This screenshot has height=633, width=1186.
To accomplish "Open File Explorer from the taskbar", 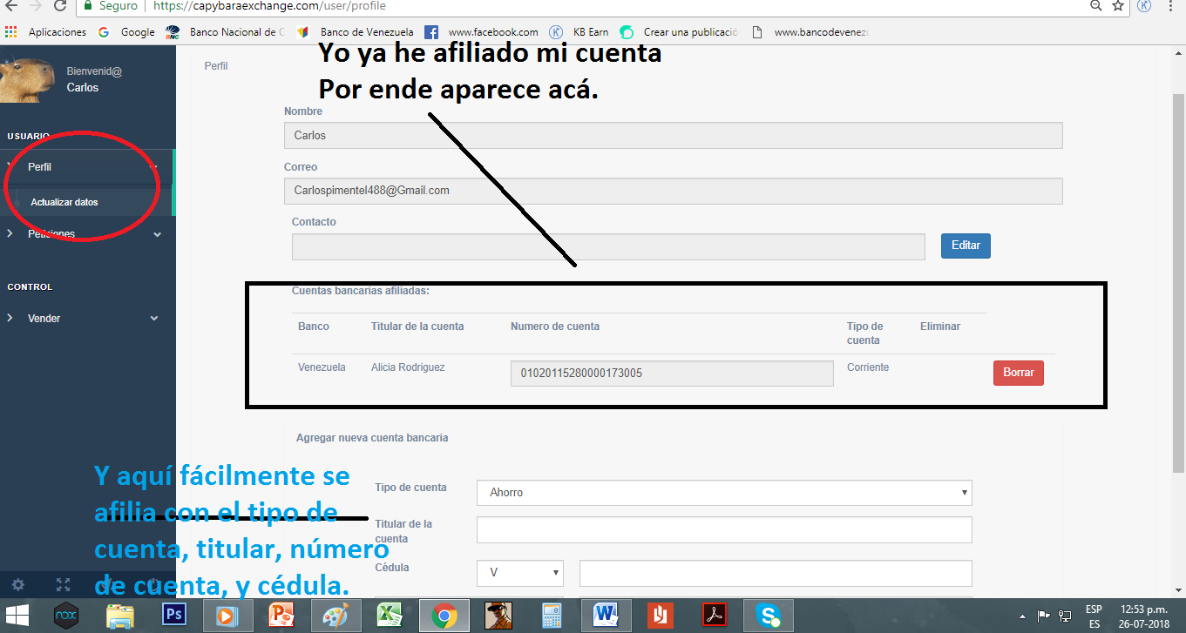I will pos(120,615).
